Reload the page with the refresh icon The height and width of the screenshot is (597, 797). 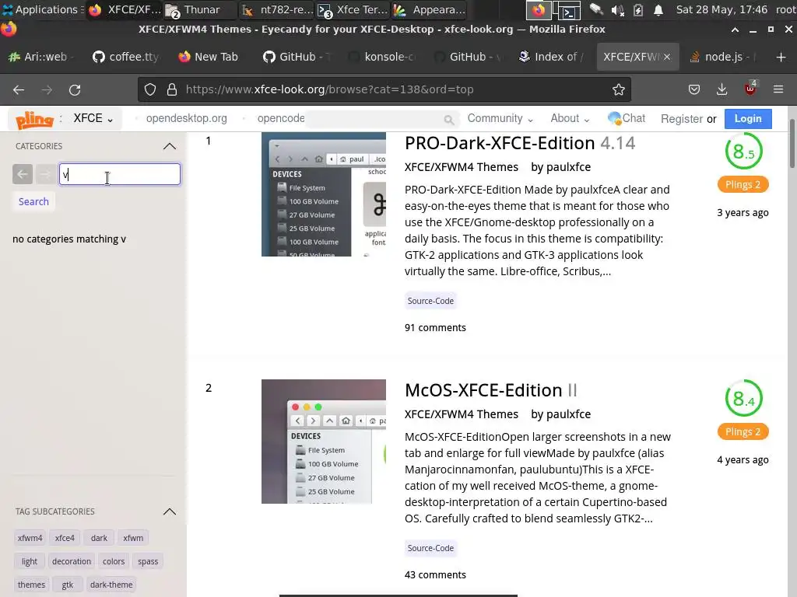[x=75, y=90]
